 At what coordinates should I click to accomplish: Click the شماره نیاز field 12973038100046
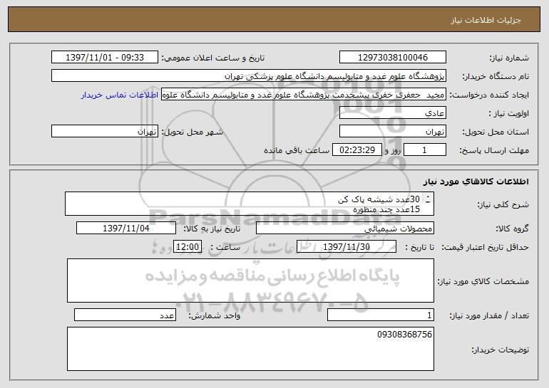[392, 57]
